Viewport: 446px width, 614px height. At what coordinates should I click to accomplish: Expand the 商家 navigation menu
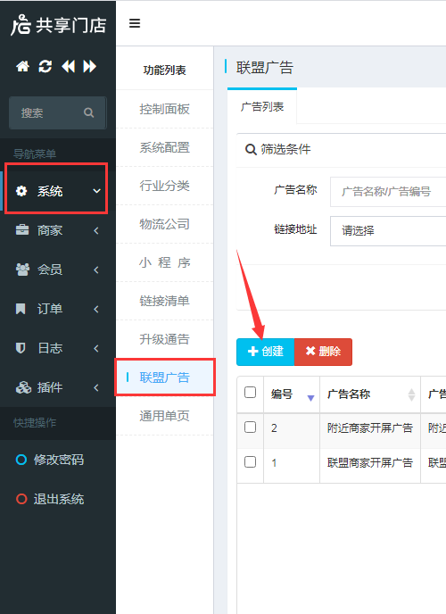coord(57,230)
